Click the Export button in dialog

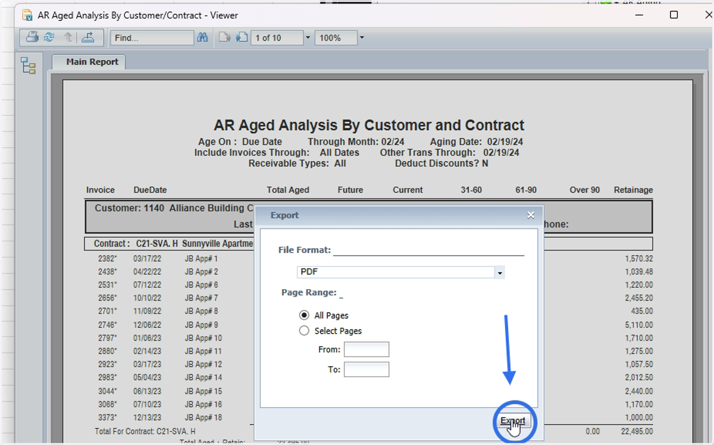pyautogui.click(x=513, y=421)
